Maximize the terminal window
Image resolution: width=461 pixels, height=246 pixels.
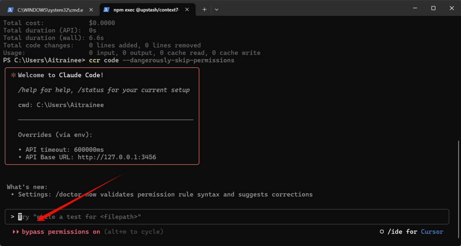pyautogui.click(x=433, y=8)
